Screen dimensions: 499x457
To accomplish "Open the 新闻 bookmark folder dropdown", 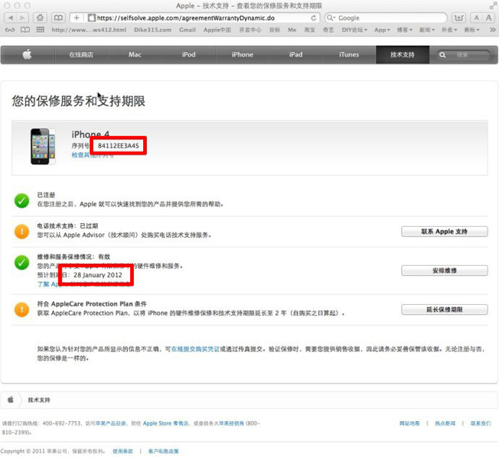I will point(427,30).
